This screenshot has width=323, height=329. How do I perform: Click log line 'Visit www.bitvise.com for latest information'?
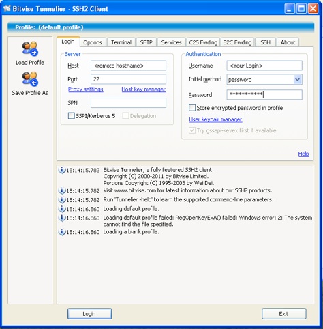[x=187, y=190]
